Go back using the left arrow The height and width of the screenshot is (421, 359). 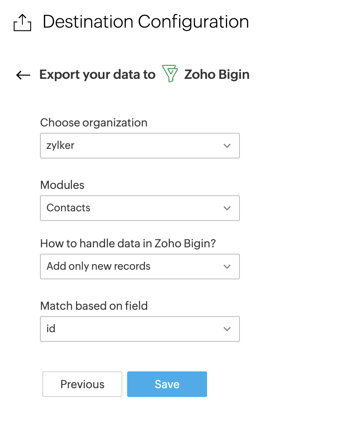pos(23,75)
